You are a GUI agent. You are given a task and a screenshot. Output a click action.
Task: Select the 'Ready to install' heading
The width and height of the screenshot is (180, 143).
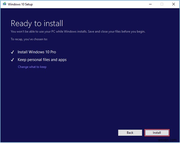37,23
